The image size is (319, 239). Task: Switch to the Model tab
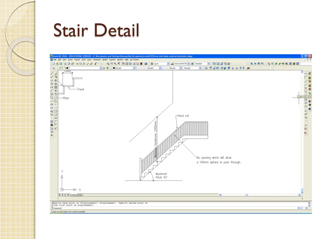coord(74,195)
